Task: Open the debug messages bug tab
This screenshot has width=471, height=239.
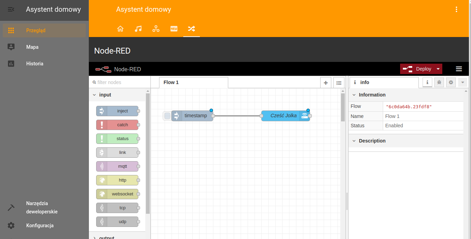Action: pyautogui.click(x=439, y=82)
